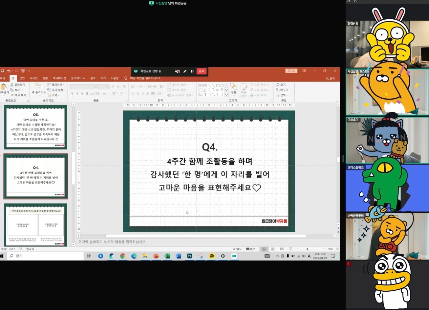
Task: Toggle text shadow (S) in font group
Action: [x=87, y=94]
